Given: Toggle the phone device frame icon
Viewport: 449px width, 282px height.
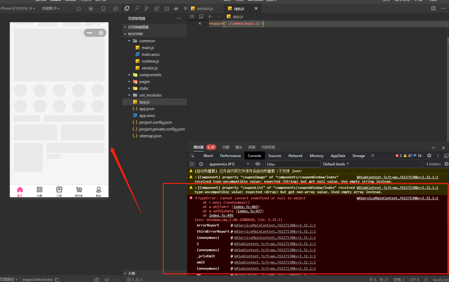Looking at the screenshot, I should (103, 9).
